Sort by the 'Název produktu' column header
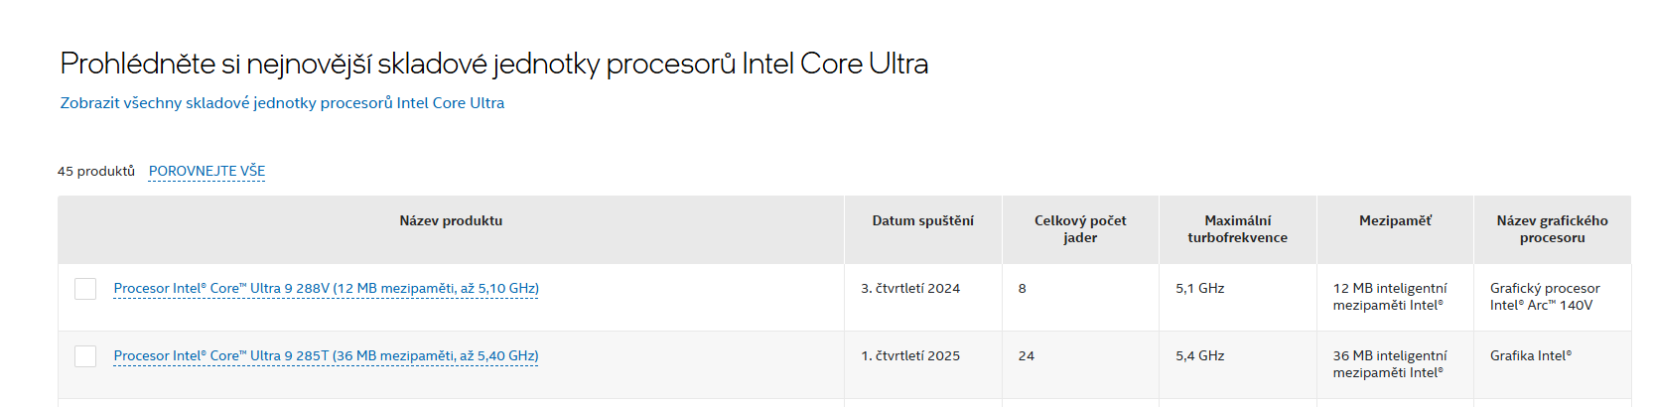This screenshot has height=407, width=1654. [x=451, y=221]
